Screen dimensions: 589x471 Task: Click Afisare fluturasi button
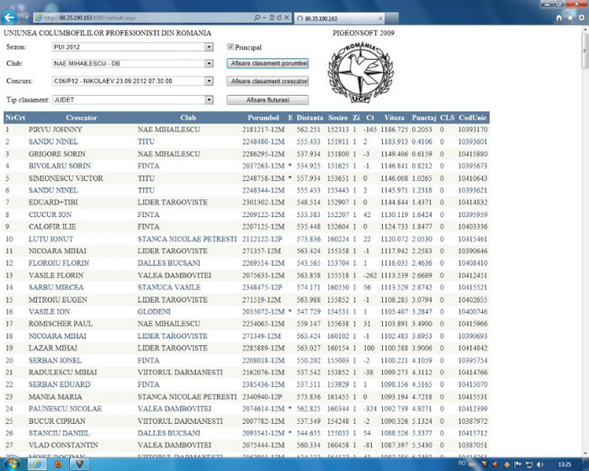(x=268, y=100)
